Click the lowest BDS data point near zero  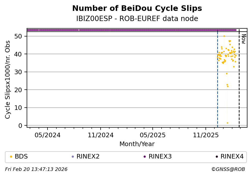pos(227,123)
